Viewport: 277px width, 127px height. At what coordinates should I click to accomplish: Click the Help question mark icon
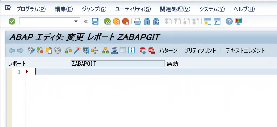[229, 22]
